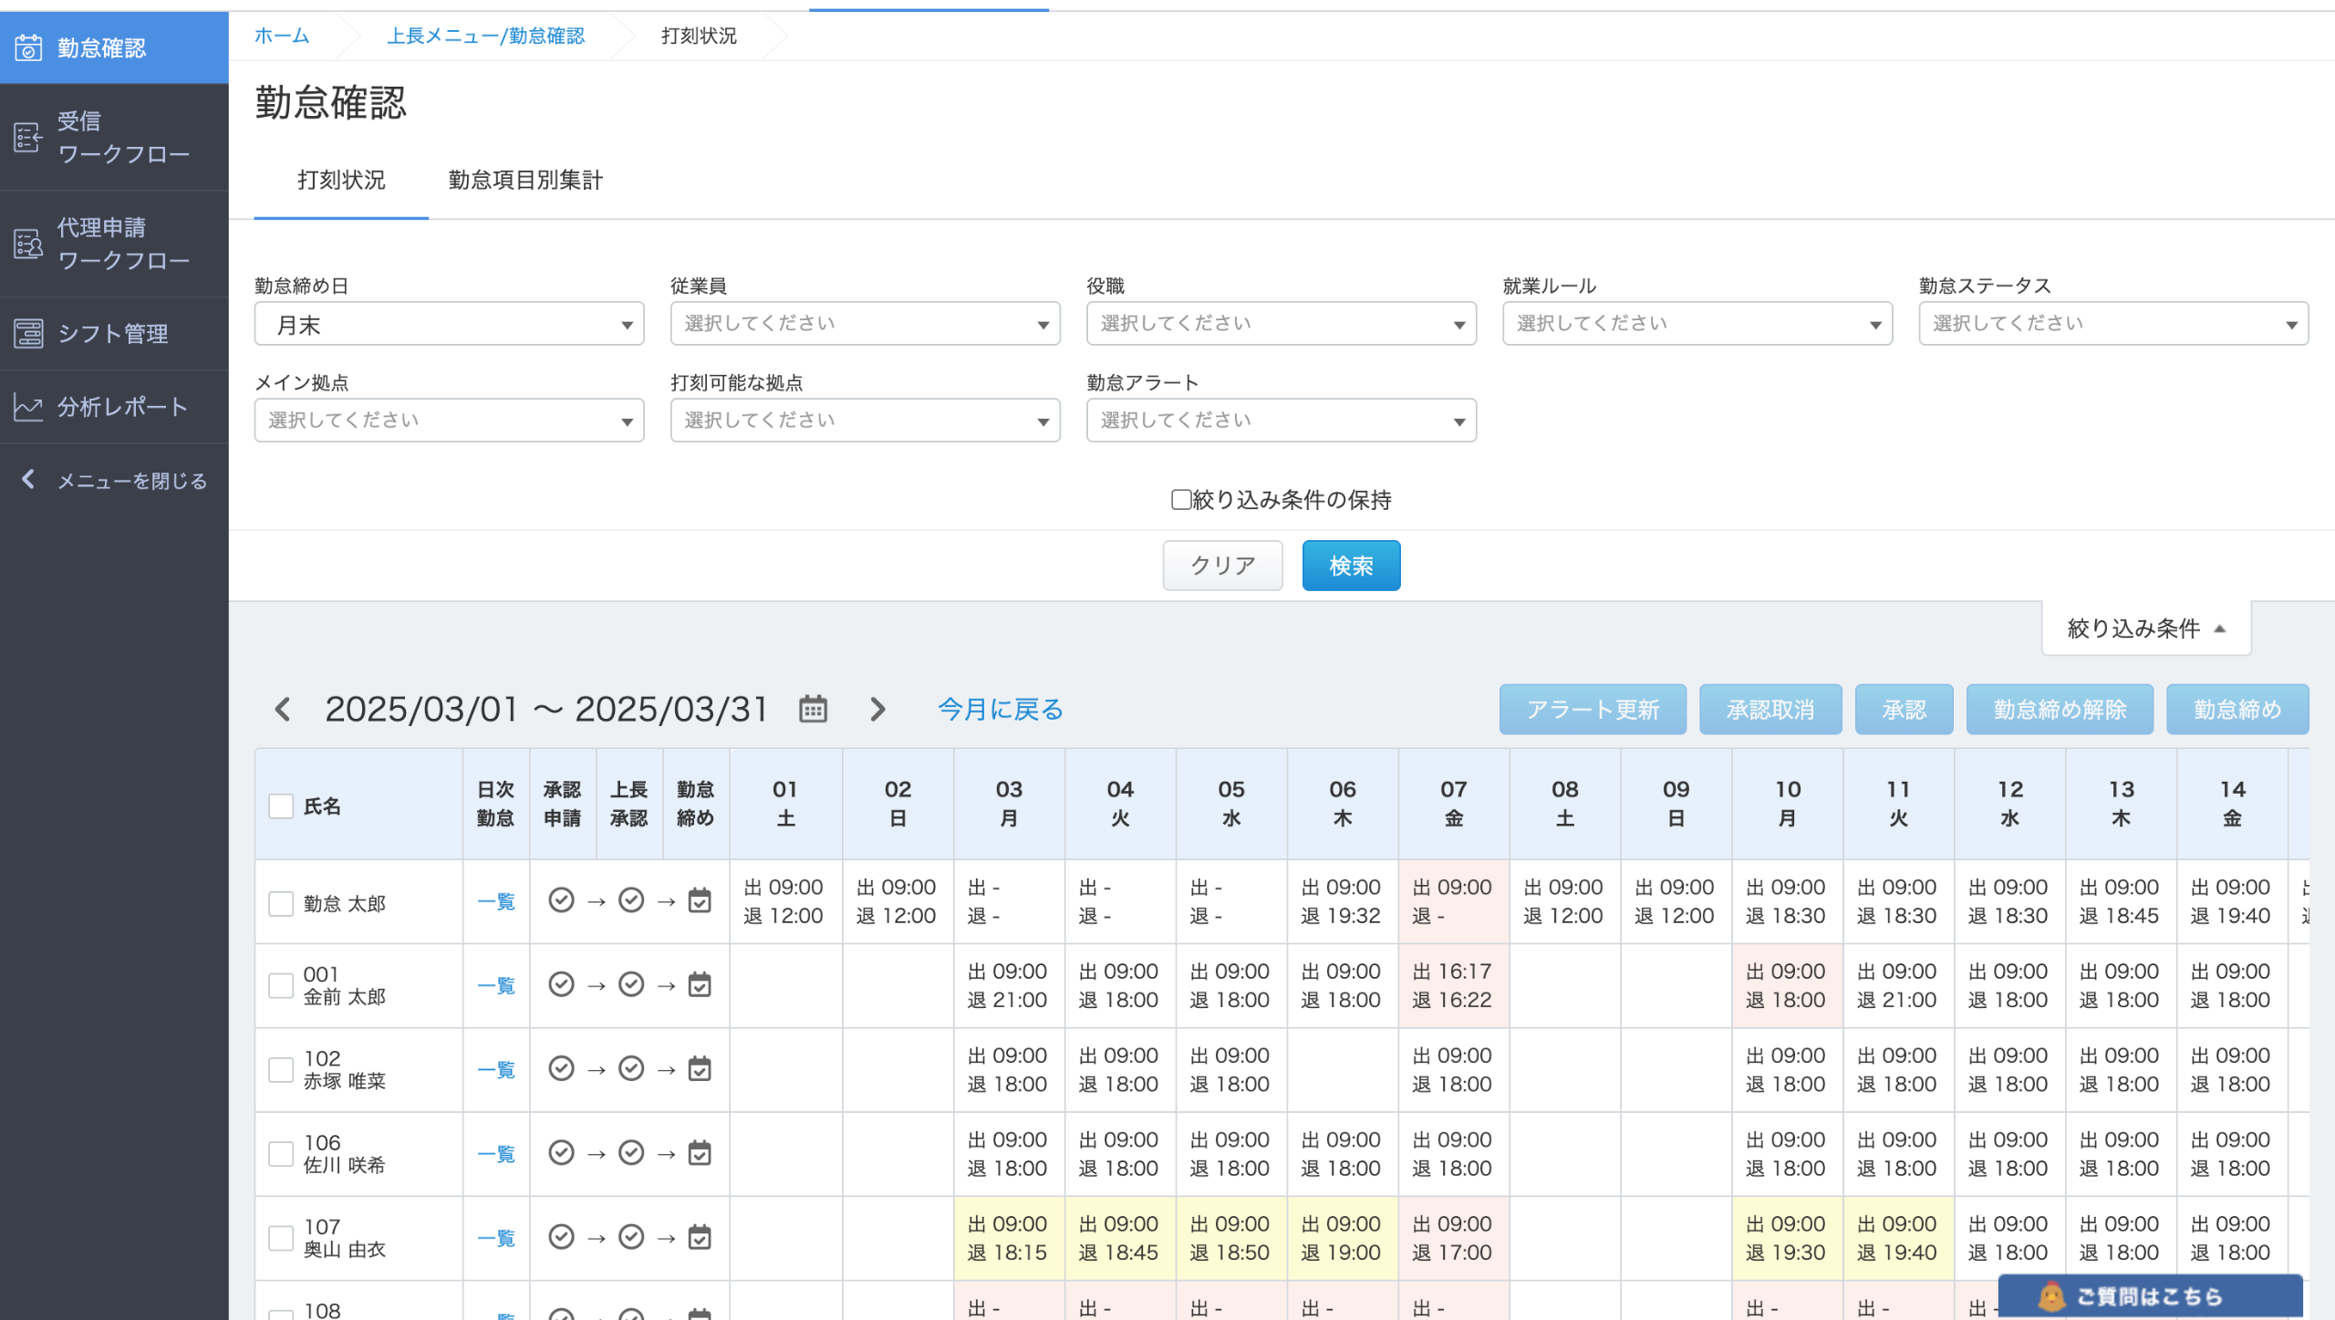Viewport: 2335px width, 1320px height.
Task: Open the 勤怠締め日 dropdown showing 月末
Action: [x=449, y=325]
